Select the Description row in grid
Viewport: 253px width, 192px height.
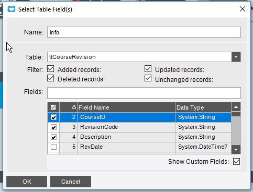(139, 137)
